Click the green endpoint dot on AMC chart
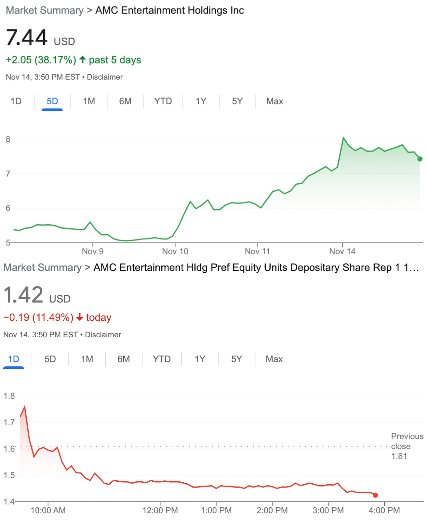This screenshot has height=520, width=427. click(420, 159)
